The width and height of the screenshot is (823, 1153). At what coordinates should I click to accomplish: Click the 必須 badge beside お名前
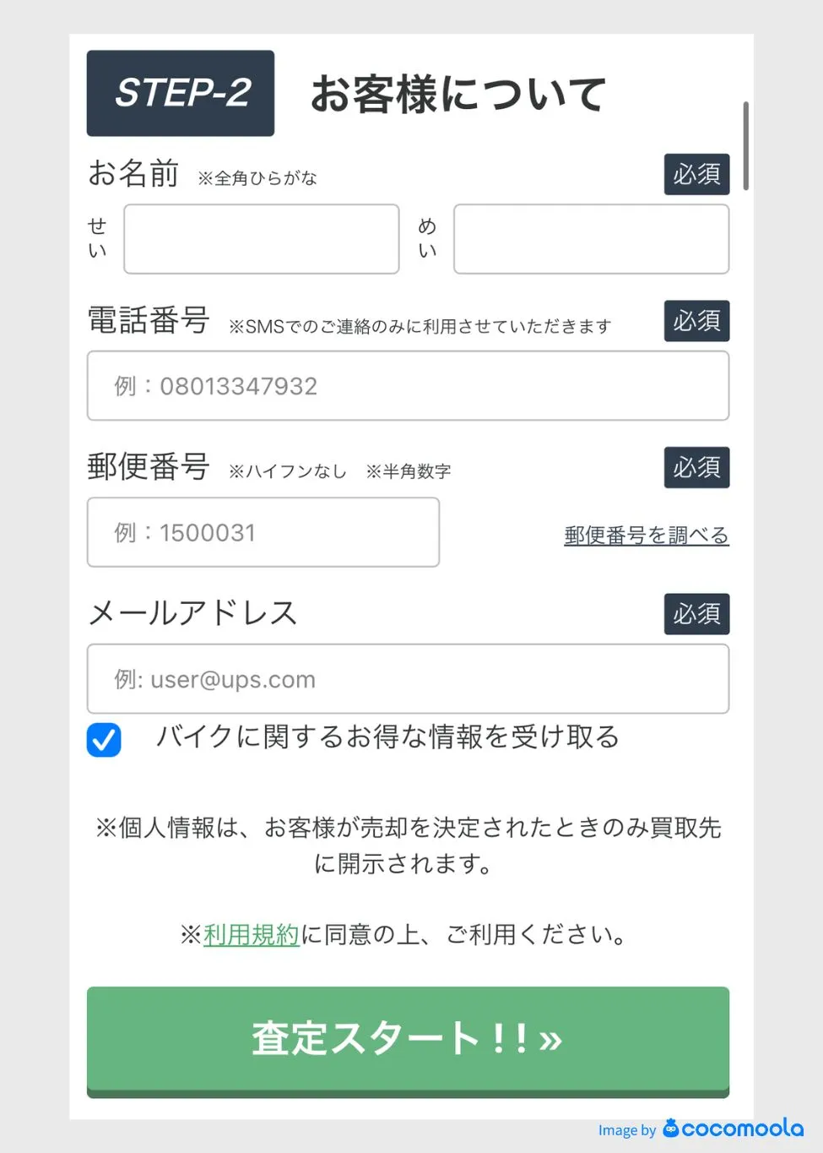(x=696, y=174)
